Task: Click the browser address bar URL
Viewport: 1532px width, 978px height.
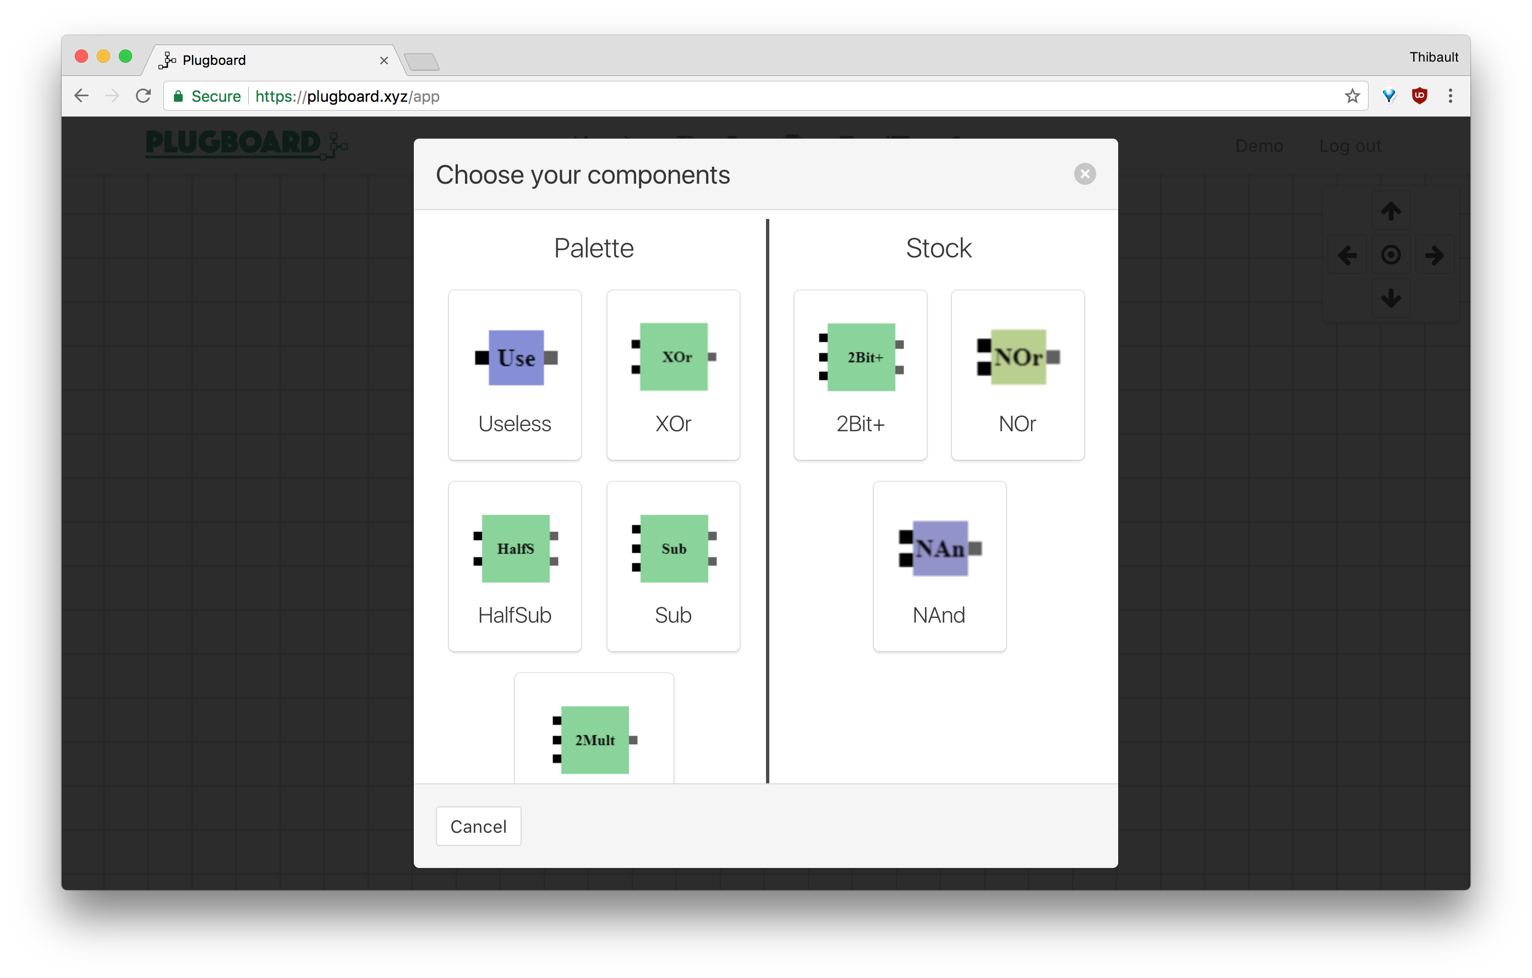Action: pos(347,96)
